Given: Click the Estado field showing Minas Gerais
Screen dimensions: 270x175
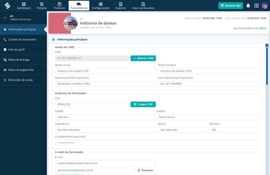Looking at the screenshot, I should click(x=208, y=117).
